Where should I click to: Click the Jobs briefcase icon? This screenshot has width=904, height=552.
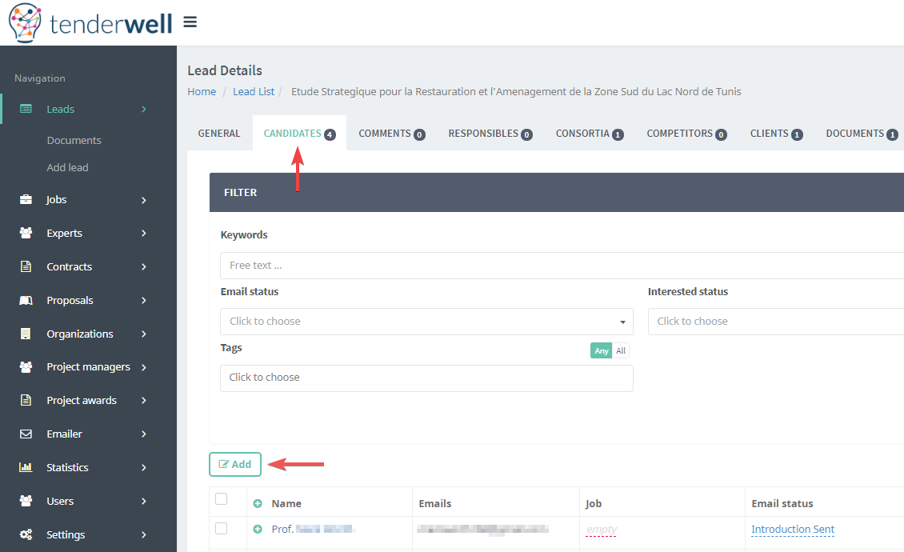(26, 200)
